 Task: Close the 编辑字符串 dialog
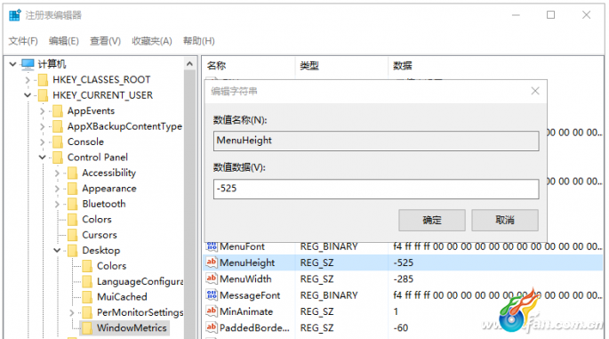pos(535,91)
